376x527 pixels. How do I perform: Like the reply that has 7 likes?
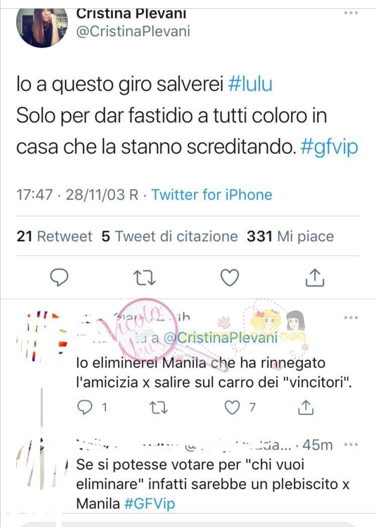(232, 407)
